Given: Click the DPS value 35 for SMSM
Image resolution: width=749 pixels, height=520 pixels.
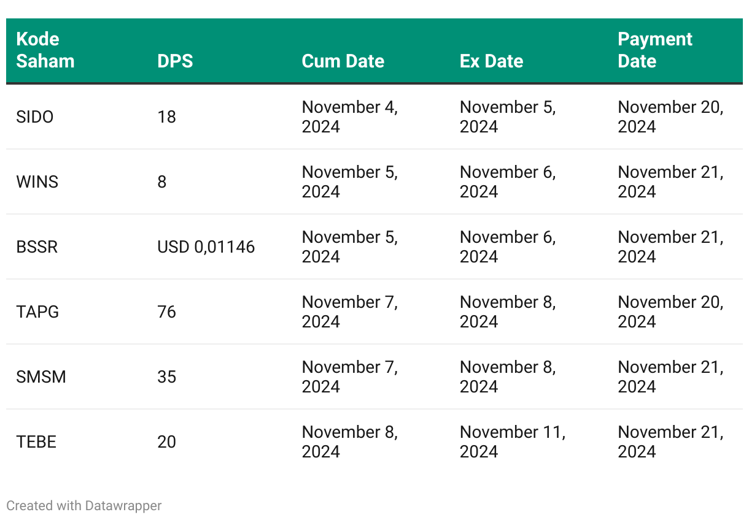Looking at the screenshot, I should tap(166, 377).
